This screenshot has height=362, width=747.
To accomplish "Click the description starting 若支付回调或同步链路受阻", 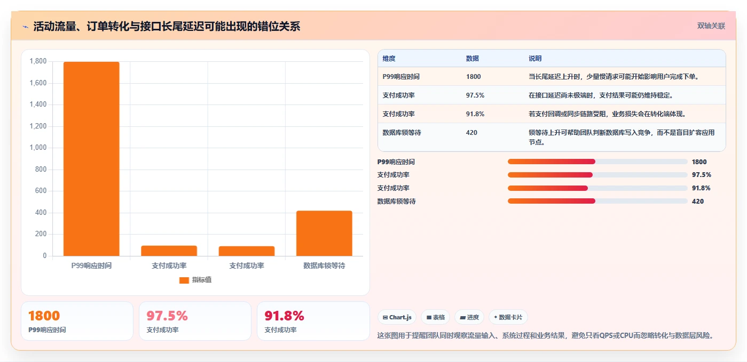I will [x=608, y=114].
